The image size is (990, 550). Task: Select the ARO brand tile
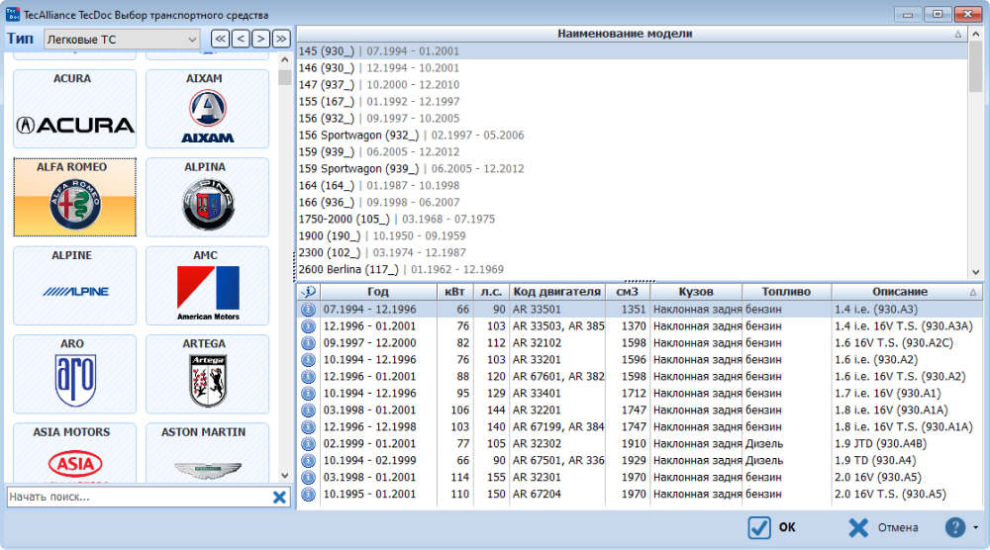(74, 374)
